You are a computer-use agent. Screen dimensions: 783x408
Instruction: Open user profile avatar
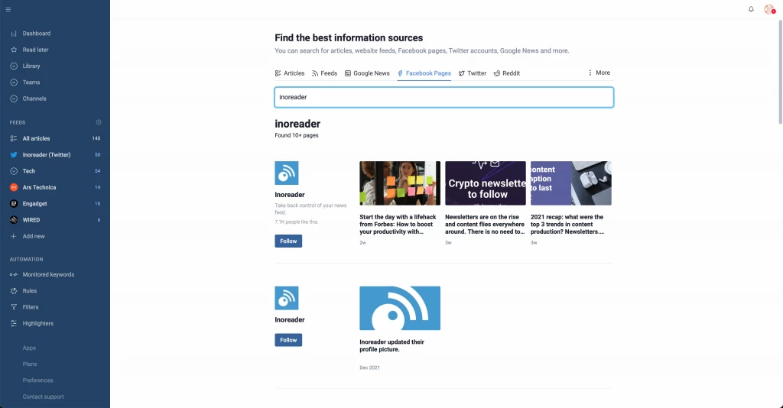(769, 9)
